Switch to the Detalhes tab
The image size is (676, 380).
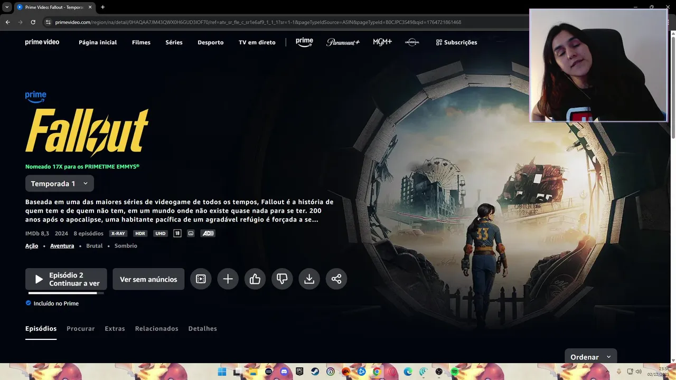coord(203,328)
